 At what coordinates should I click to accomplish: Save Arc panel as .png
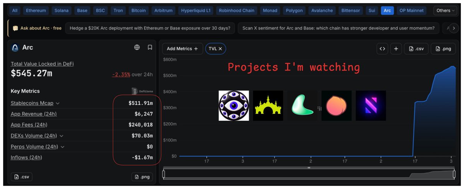[x=142, y=177]
